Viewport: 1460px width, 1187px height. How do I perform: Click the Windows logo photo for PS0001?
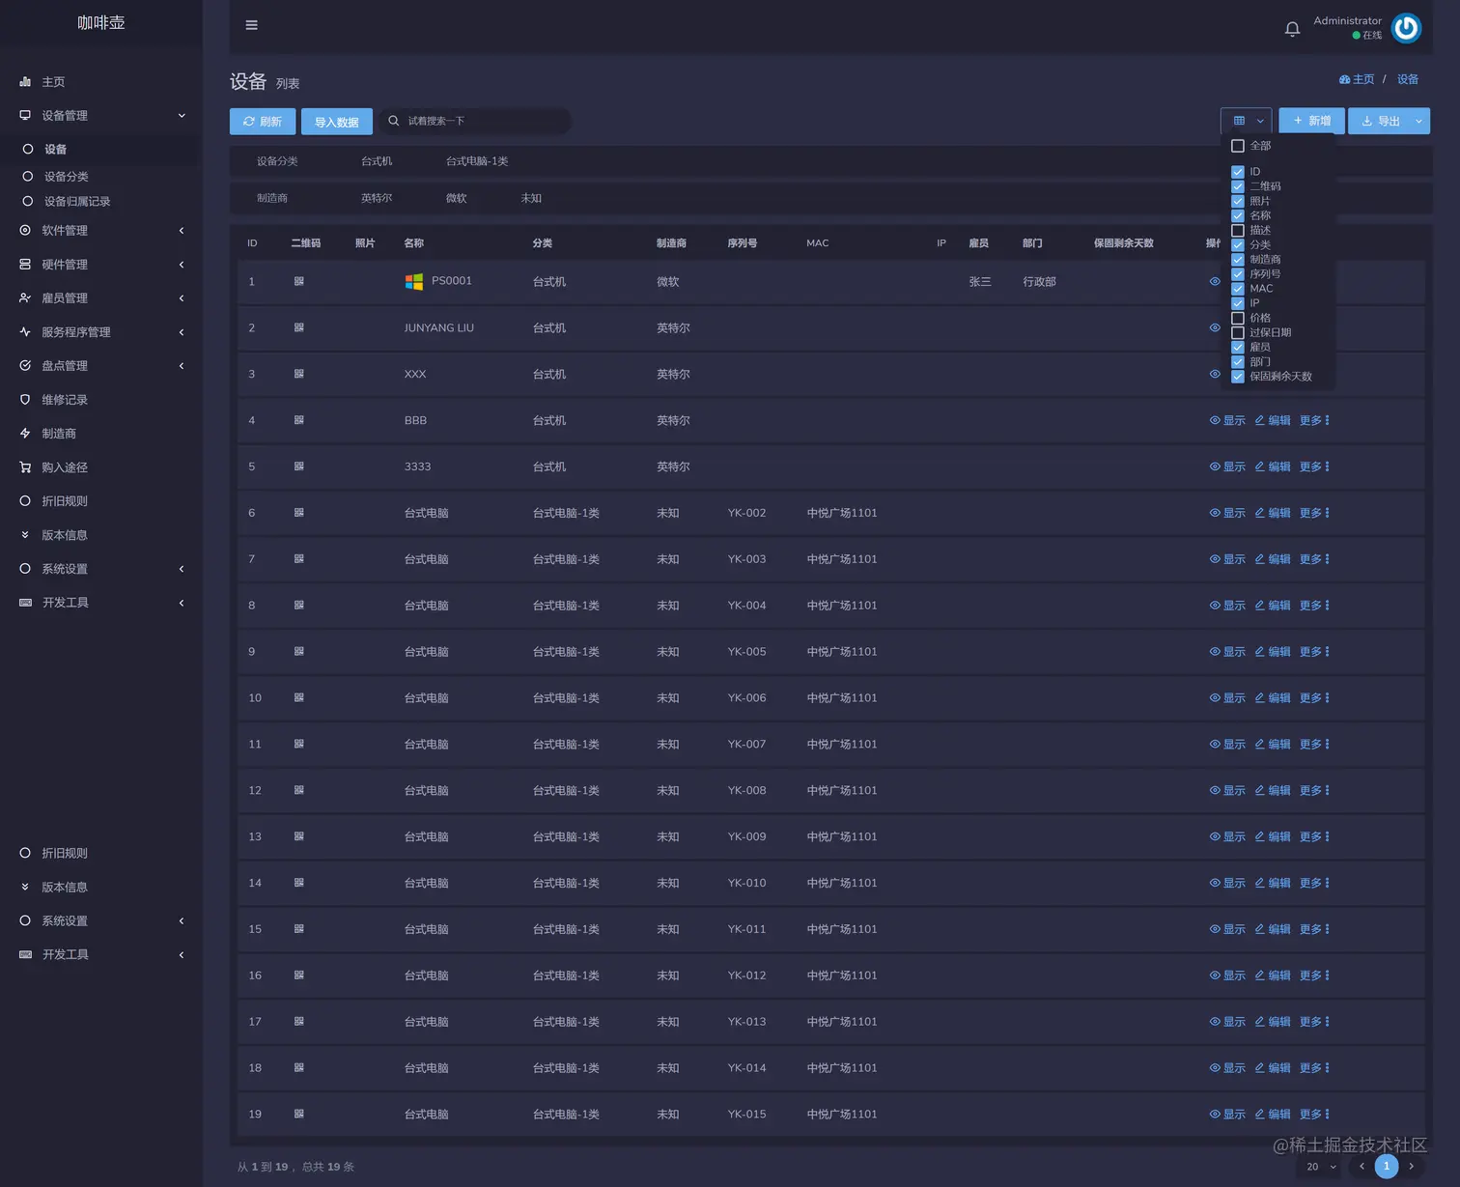pyautogui.click(x=414, y=281)
